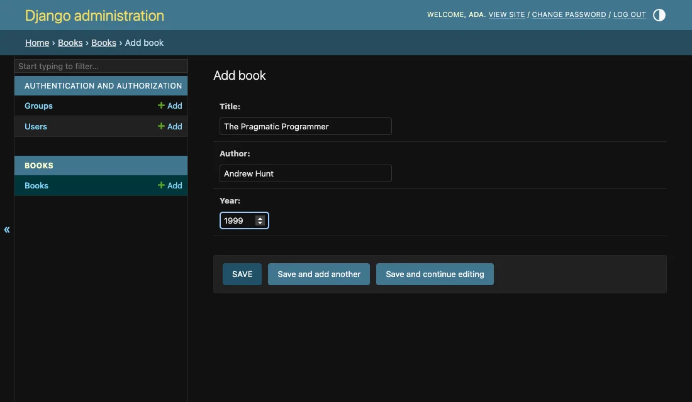Viewport: 692px width, 402px height.
Task: Go to Home in the breadcrumb
Action: point(37,43)
